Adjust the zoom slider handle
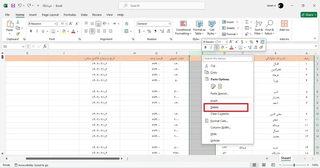320x168 pixels. [294, 165]
